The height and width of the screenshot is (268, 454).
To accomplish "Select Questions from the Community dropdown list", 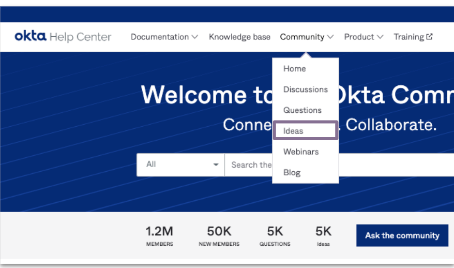I will 302,110.
